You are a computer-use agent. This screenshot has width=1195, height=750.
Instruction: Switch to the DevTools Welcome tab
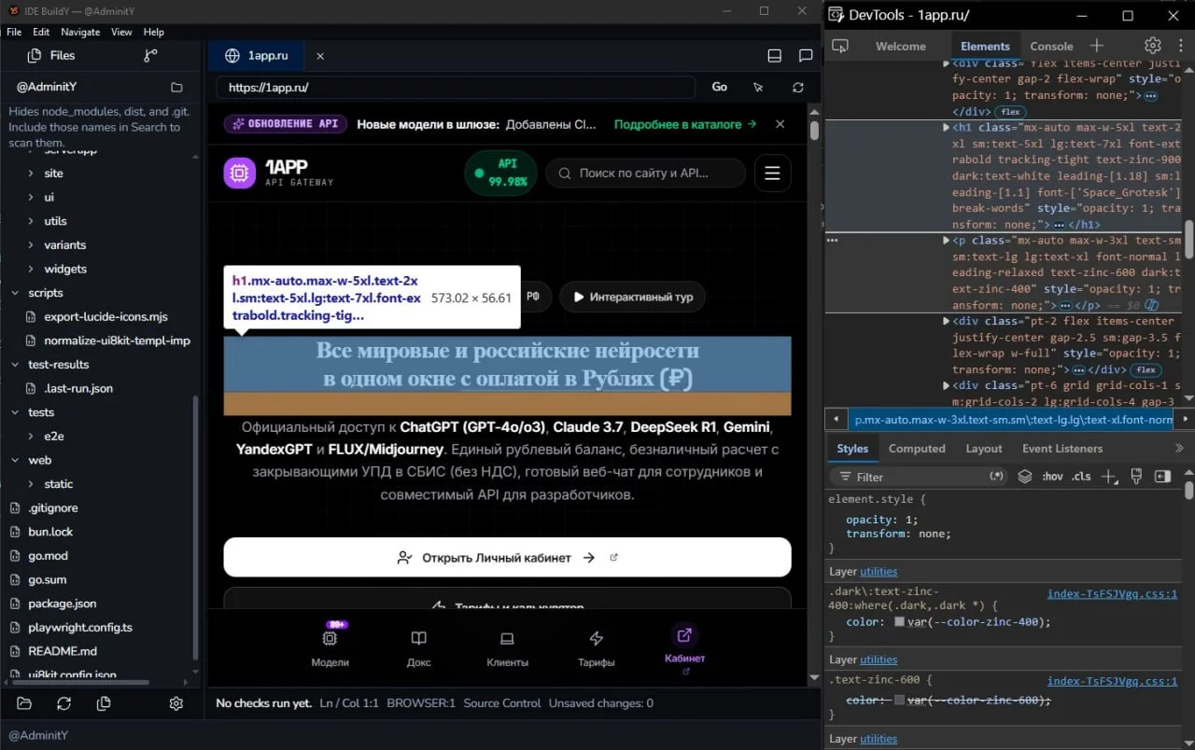tap(901, 46)
